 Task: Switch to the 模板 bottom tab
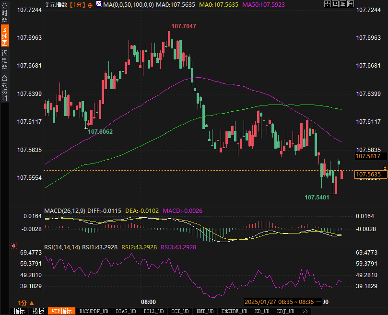click(x=38, y=311)
